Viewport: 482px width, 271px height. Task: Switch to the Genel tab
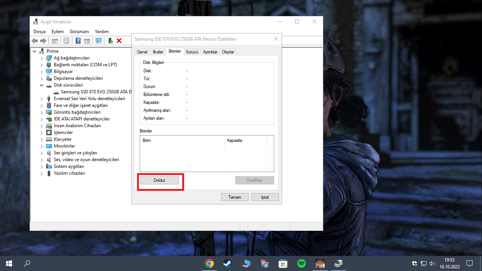tap(142, 52)
